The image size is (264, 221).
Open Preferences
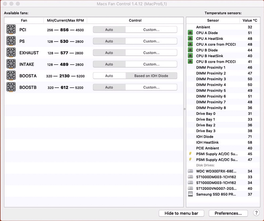[x=228, y=213]
